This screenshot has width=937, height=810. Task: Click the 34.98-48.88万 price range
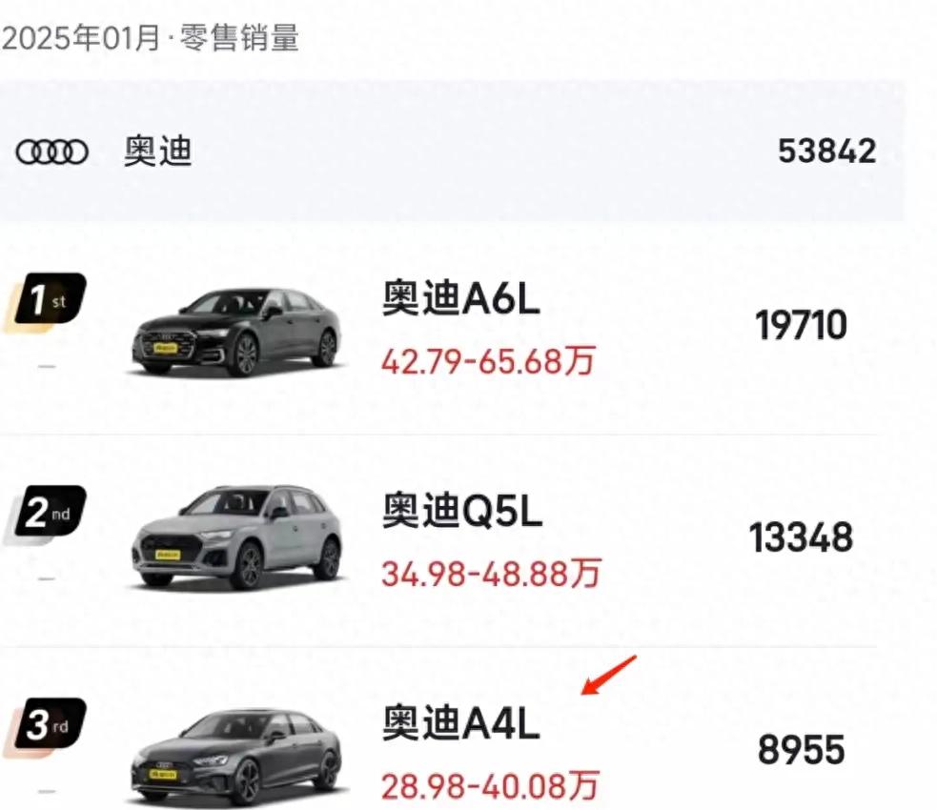491,574
